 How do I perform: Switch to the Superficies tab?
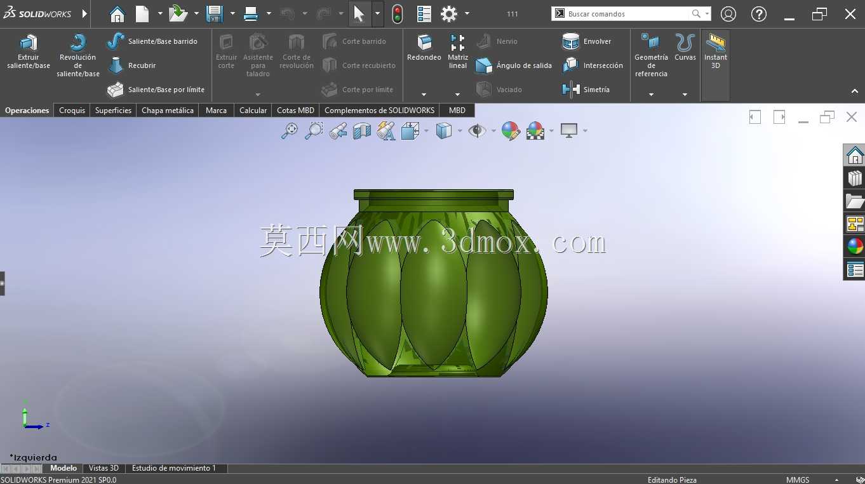[113, 111]
